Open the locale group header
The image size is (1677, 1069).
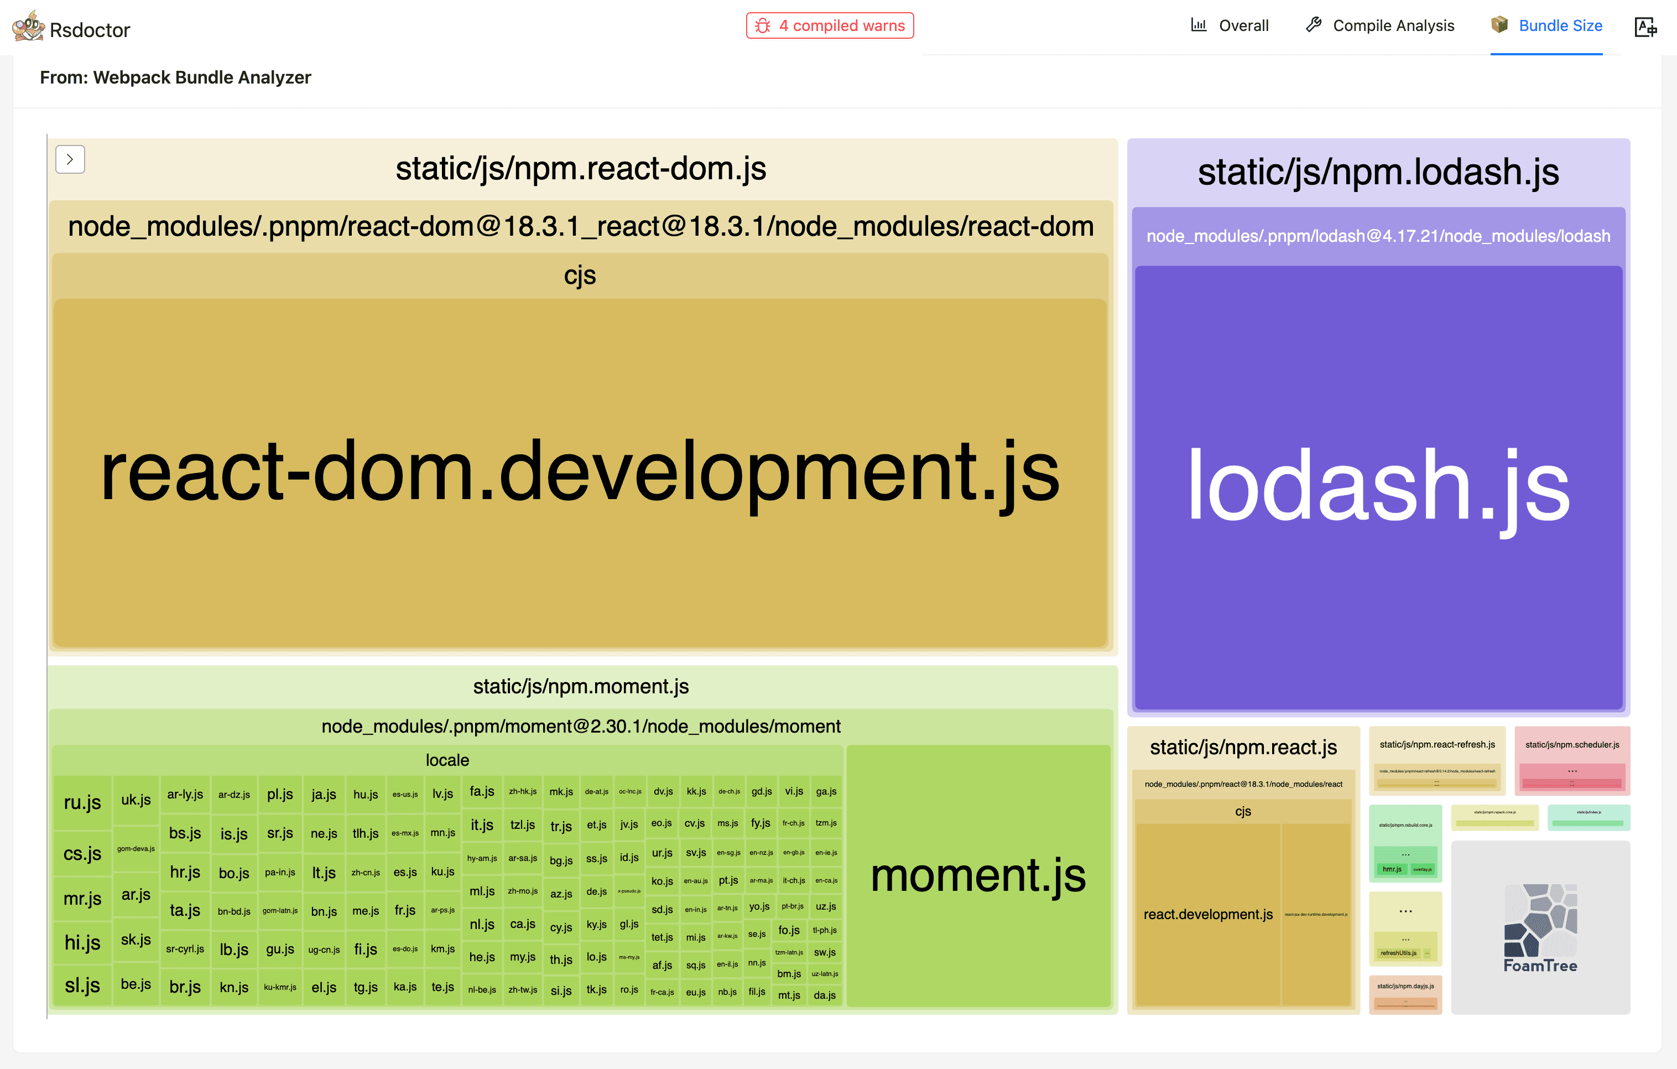[447, 760]
